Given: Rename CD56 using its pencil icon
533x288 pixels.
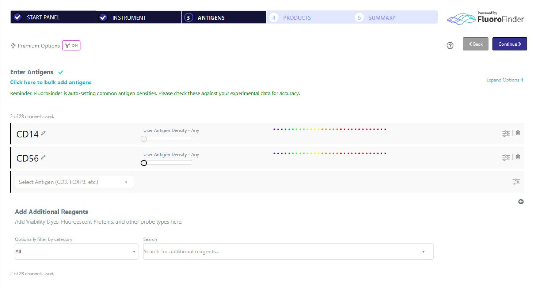Looking at the screenshot, I should 43,157.
